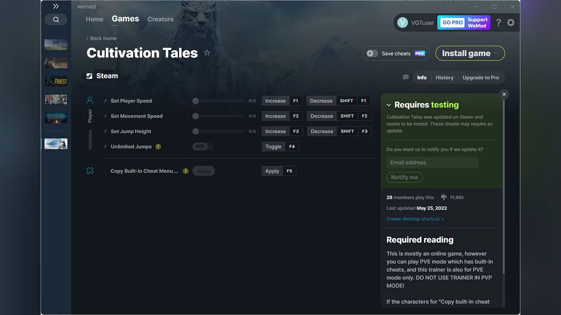Viewport: 561px width, 315px height.
Task: Open the comments speech bubble icon
Action: 406,77
